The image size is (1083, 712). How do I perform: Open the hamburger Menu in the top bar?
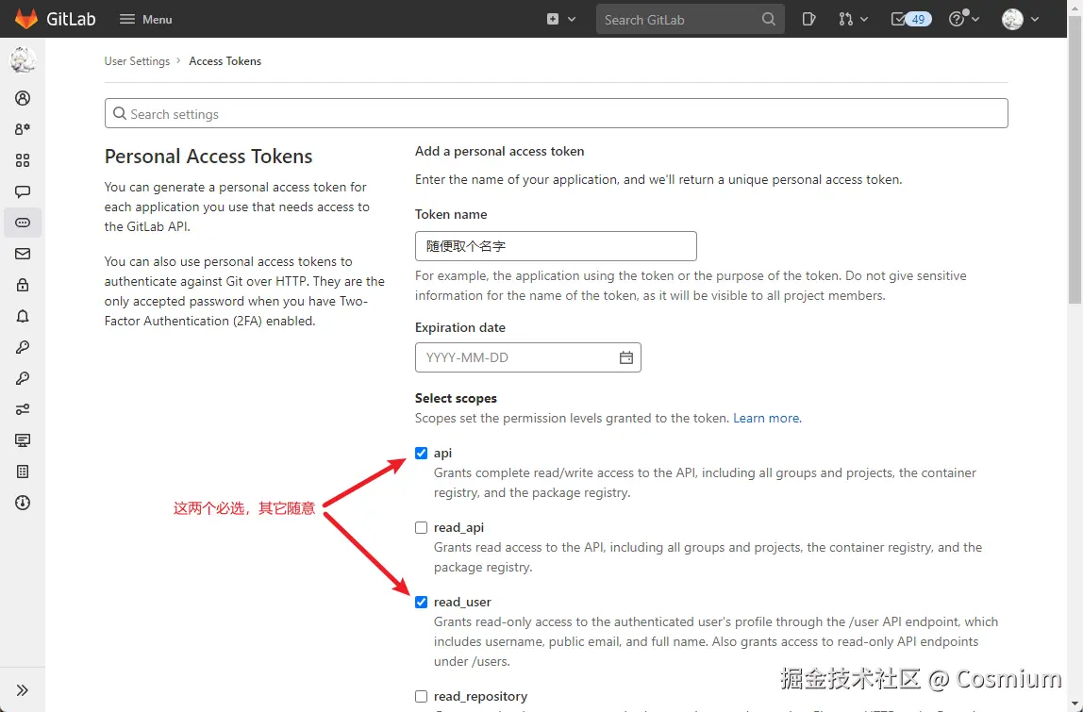tap(145, 20)
